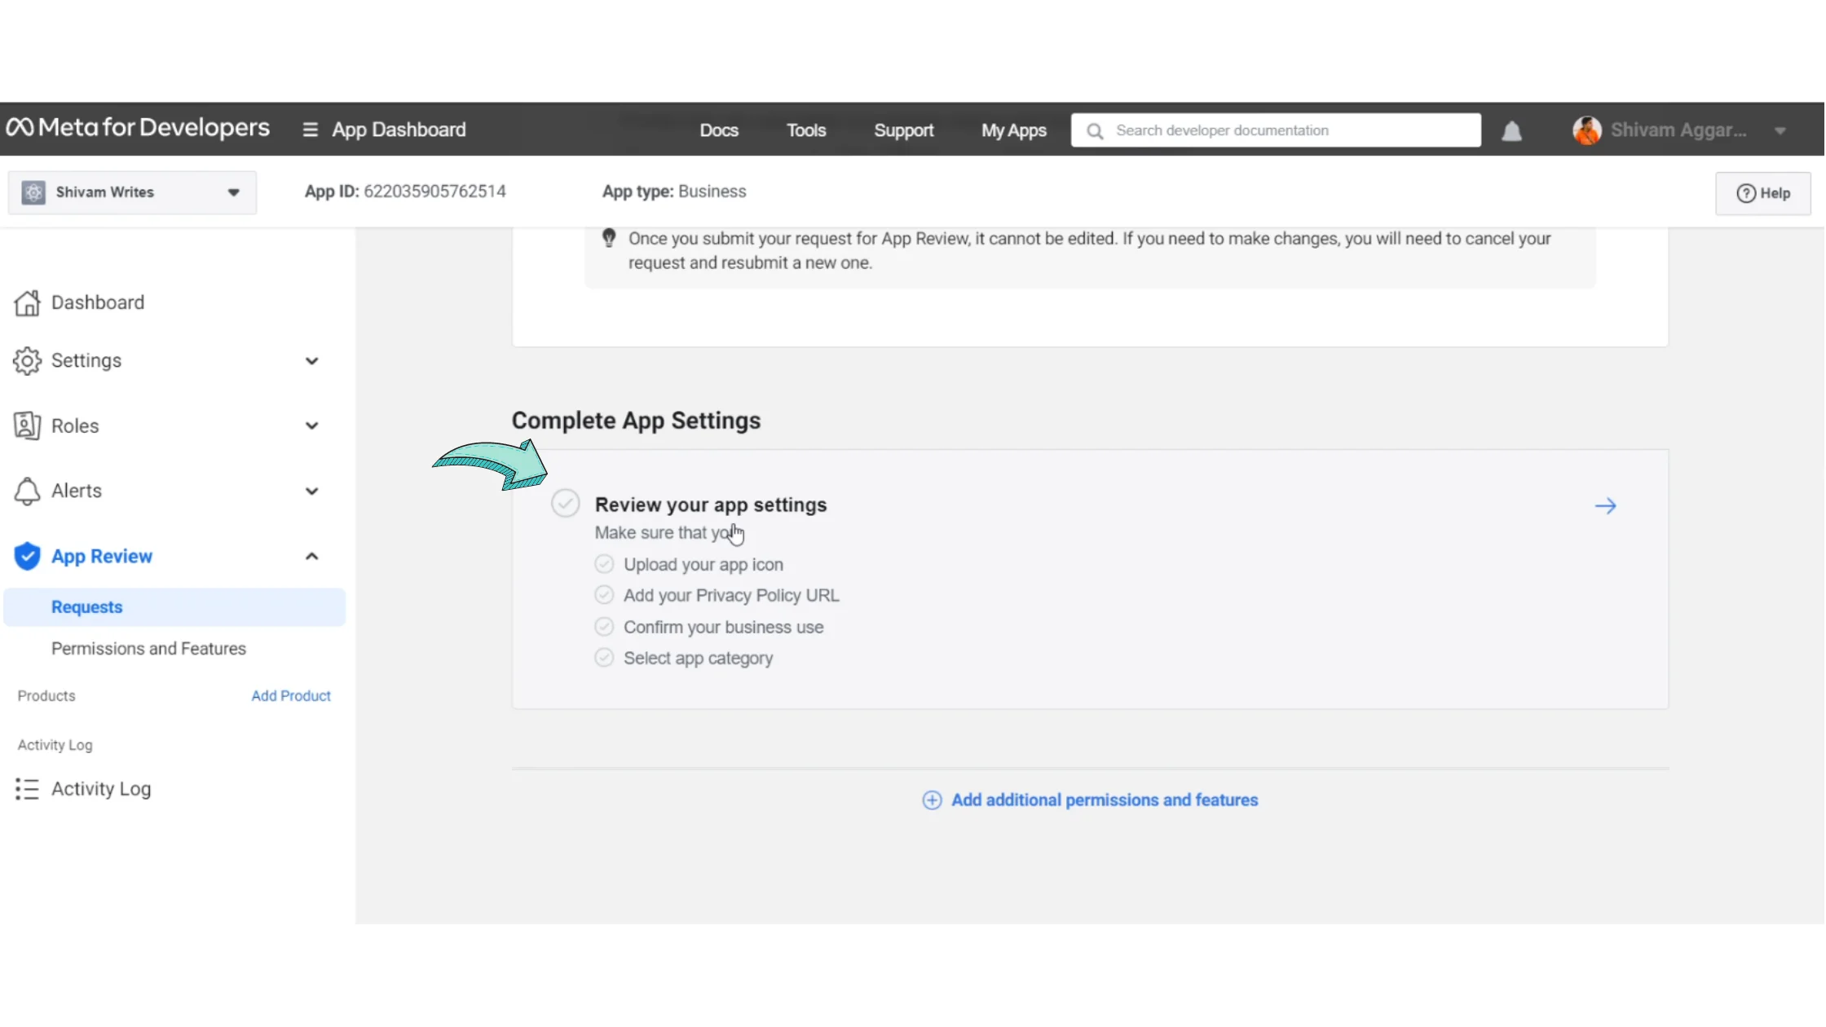Click the plus icon for additional permissions
Screen dimensions: 1826x1027
pos(932,800)
